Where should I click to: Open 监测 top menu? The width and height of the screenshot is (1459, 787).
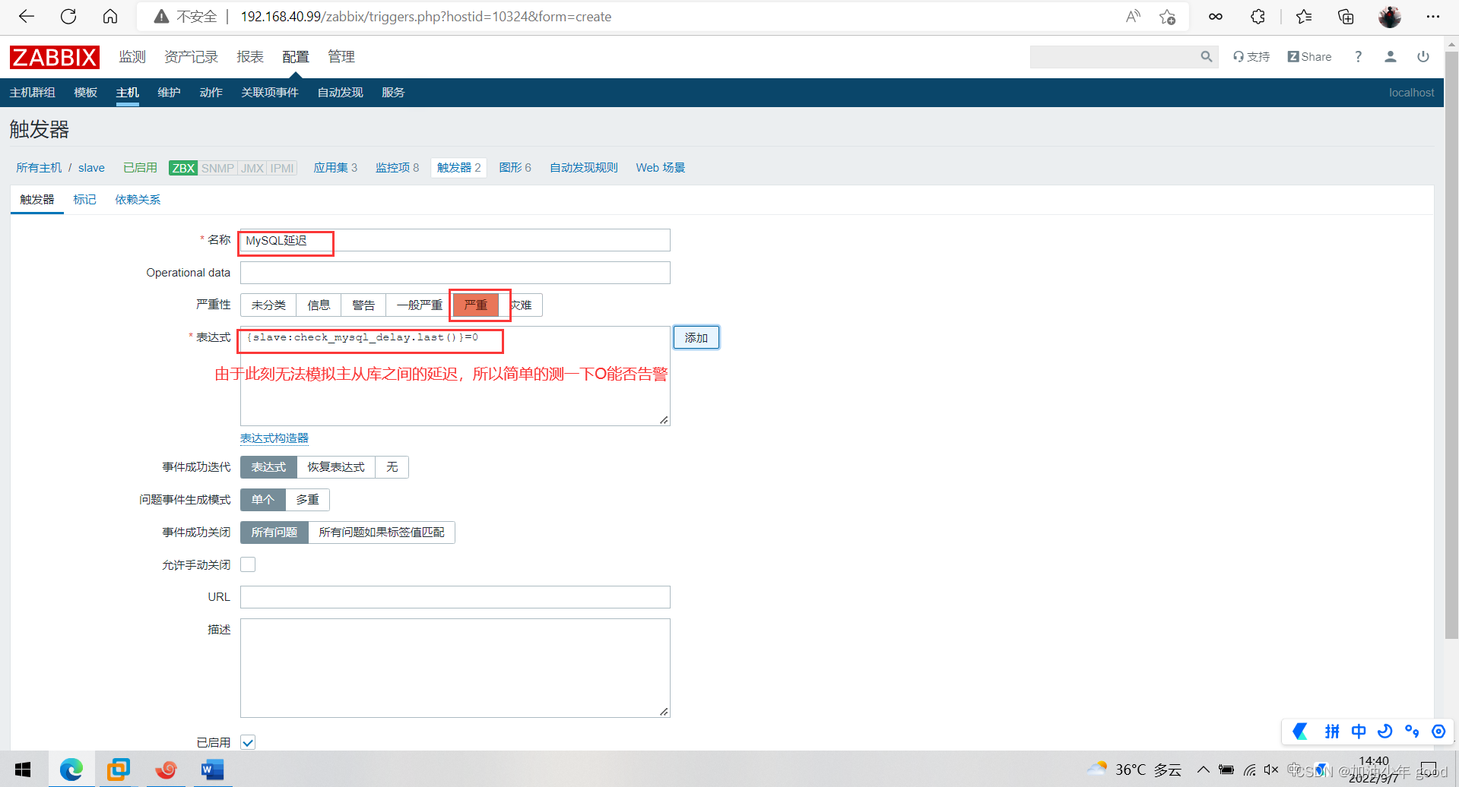[132, 57]
